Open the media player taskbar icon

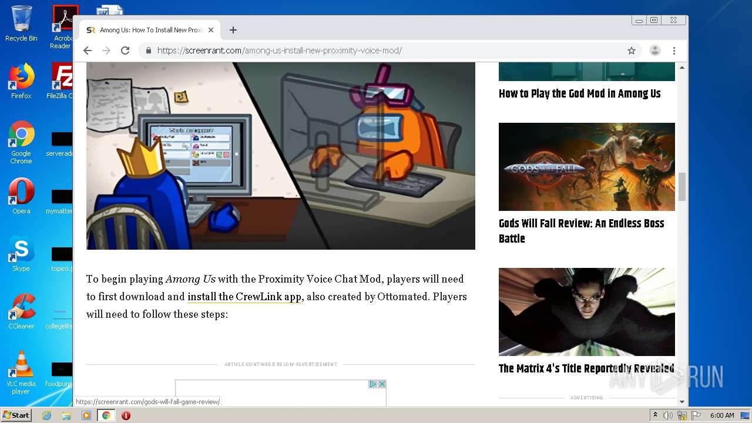click(x=86, y=415)
